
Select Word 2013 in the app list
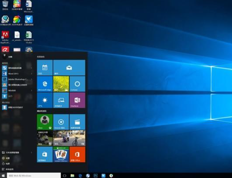(14, 74)
